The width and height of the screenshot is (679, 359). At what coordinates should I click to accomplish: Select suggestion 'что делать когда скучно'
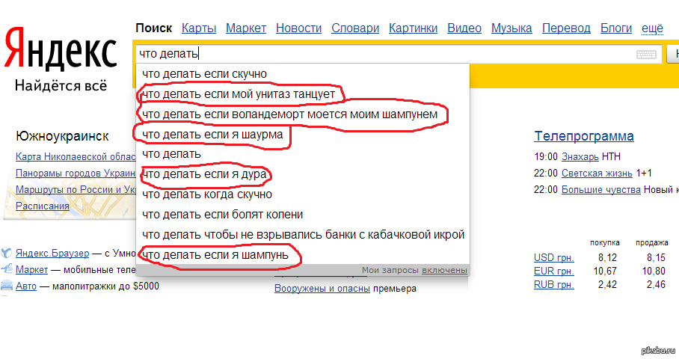point(303,194)
